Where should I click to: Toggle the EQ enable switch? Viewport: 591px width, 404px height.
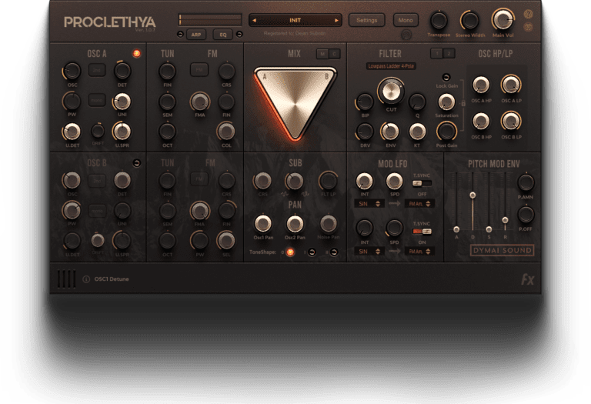click(x=239, y=35)
